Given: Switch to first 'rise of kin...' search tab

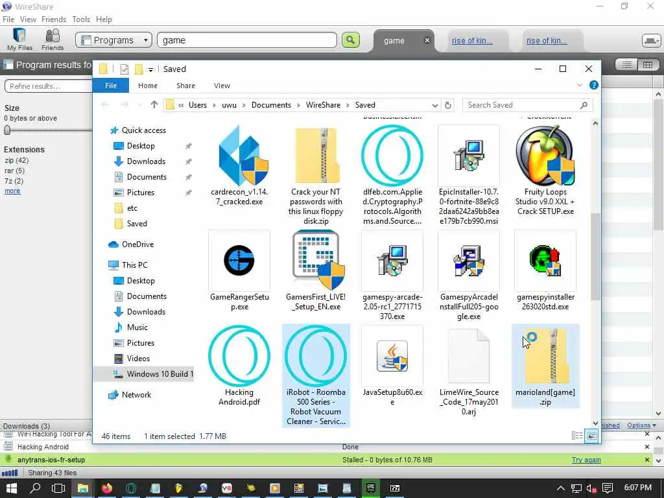Looking at the screenshot, I should (x=472, y=41).
